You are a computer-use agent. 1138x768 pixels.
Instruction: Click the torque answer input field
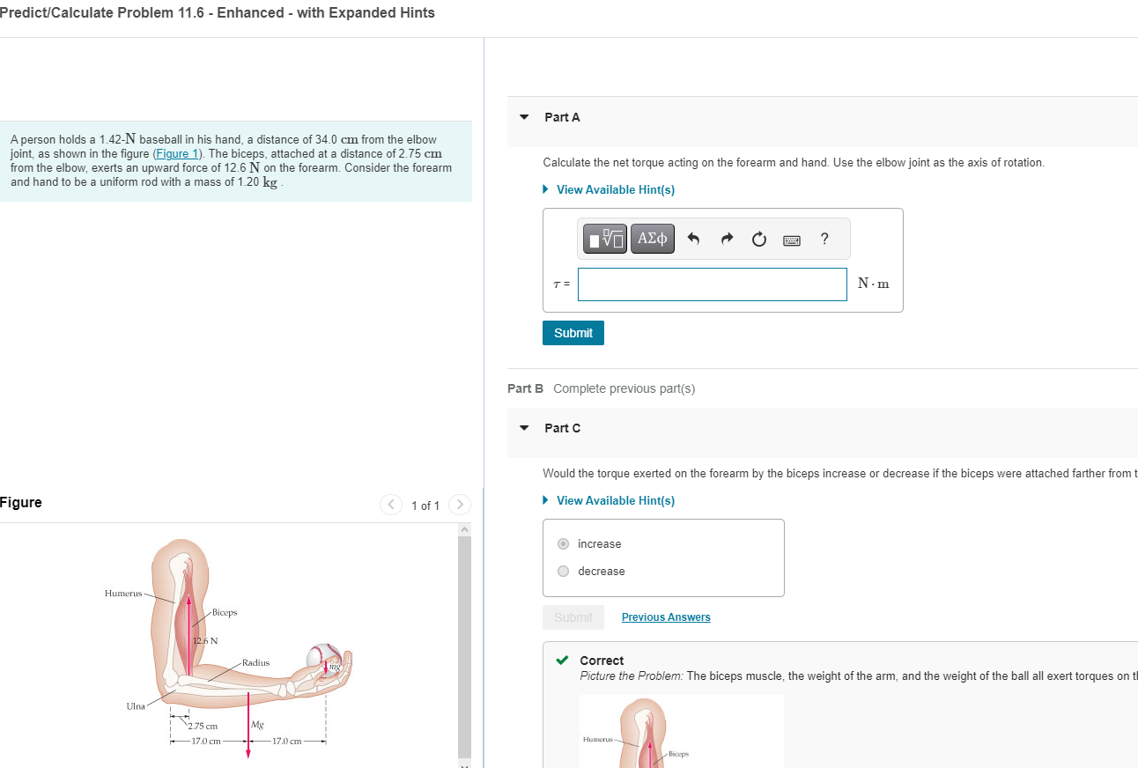(x=712, y=284)
